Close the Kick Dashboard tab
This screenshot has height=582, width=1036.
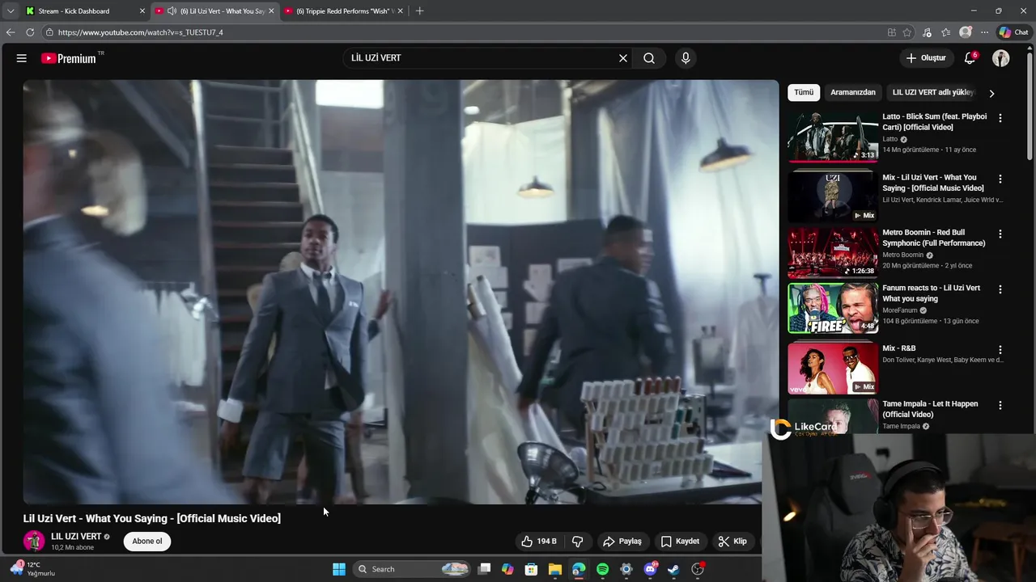[142, 11]
